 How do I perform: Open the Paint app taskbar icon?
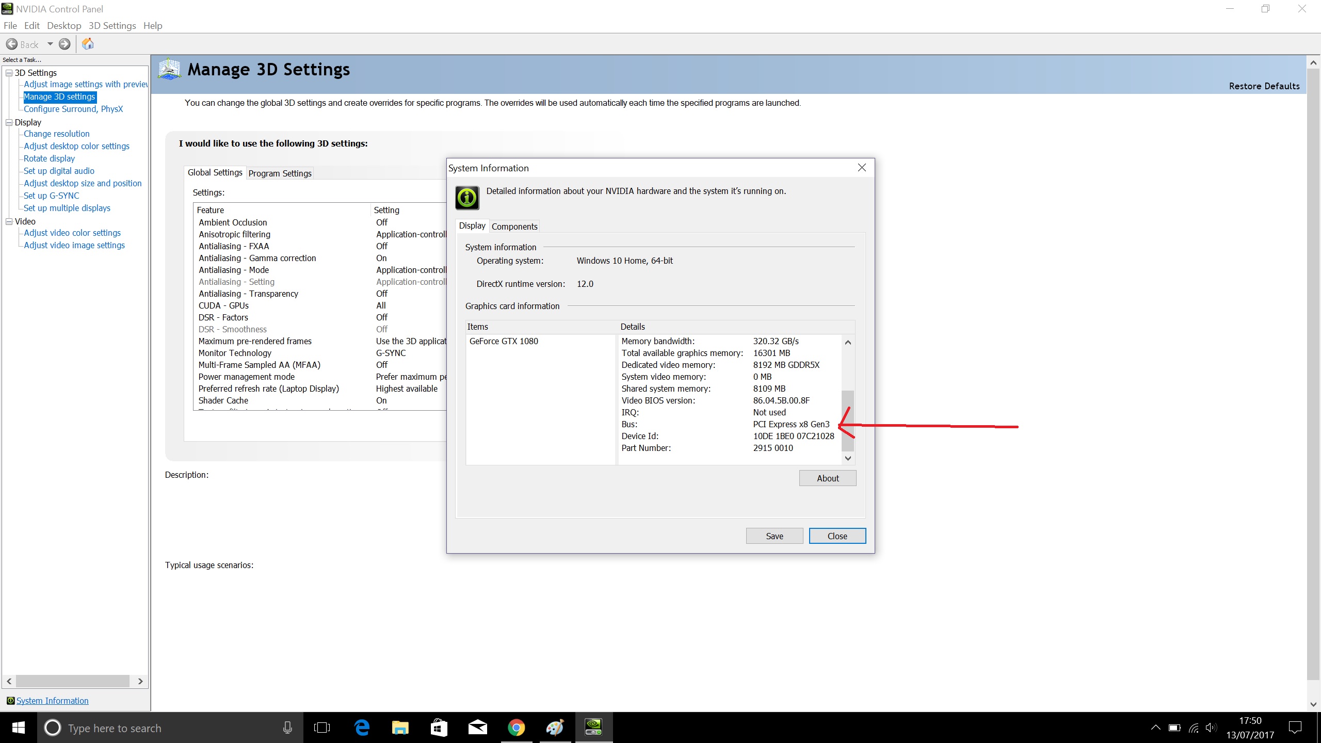(555, 728)
